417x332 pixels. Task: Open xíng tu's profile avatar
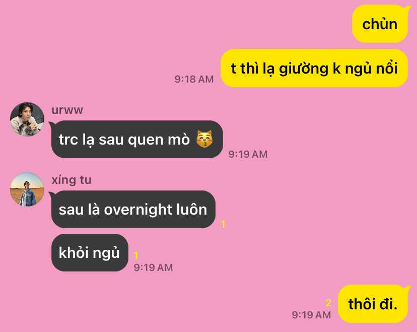pyautogui.click(x=27, y=189)
